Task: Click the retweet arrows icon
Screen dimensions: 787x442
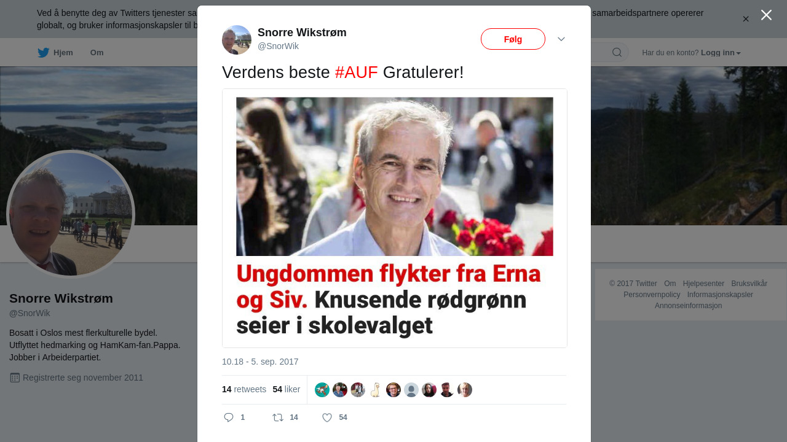Action: click(x=278, y=417)
